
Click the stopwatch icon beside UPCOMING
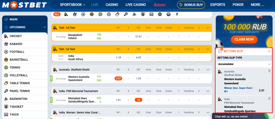(x=6, y=27)
